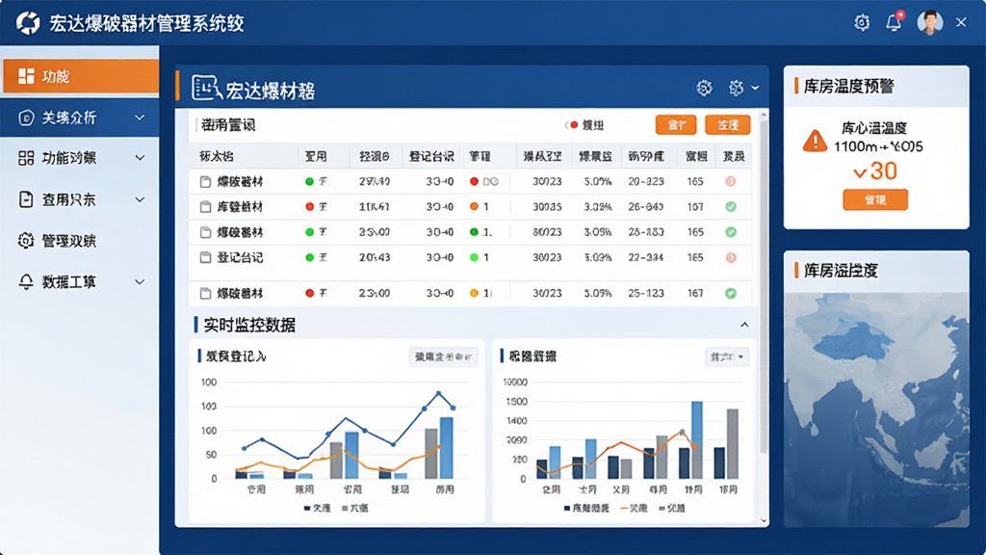Expand the sidebar item below the orange 功能 item
986x555 pixels.
[x=140, y=118]
